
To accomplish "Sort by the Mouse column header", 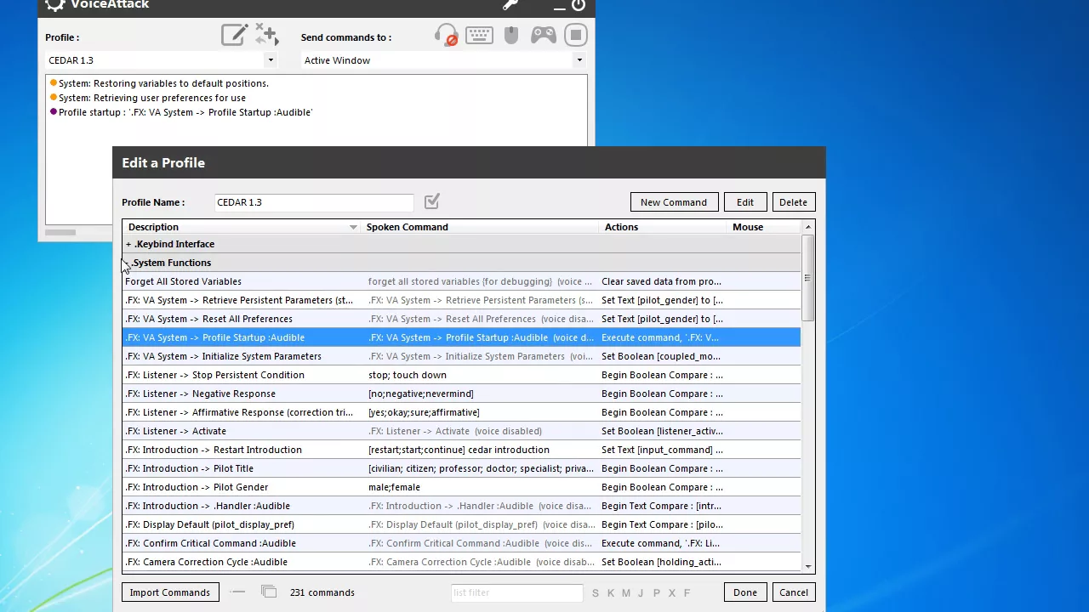I will (748, 227).
